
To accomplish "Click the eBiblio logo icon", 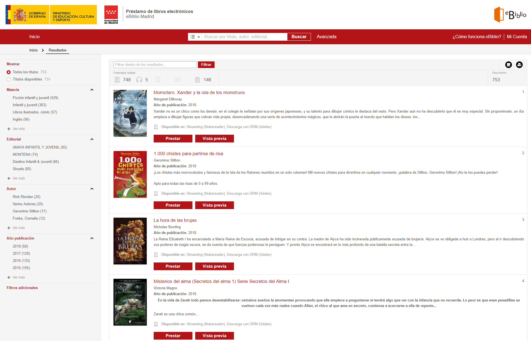I will [510, 15].
